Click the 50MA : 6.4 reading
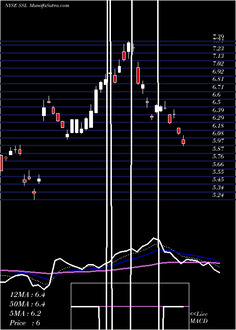 click(x=27, y=304)
